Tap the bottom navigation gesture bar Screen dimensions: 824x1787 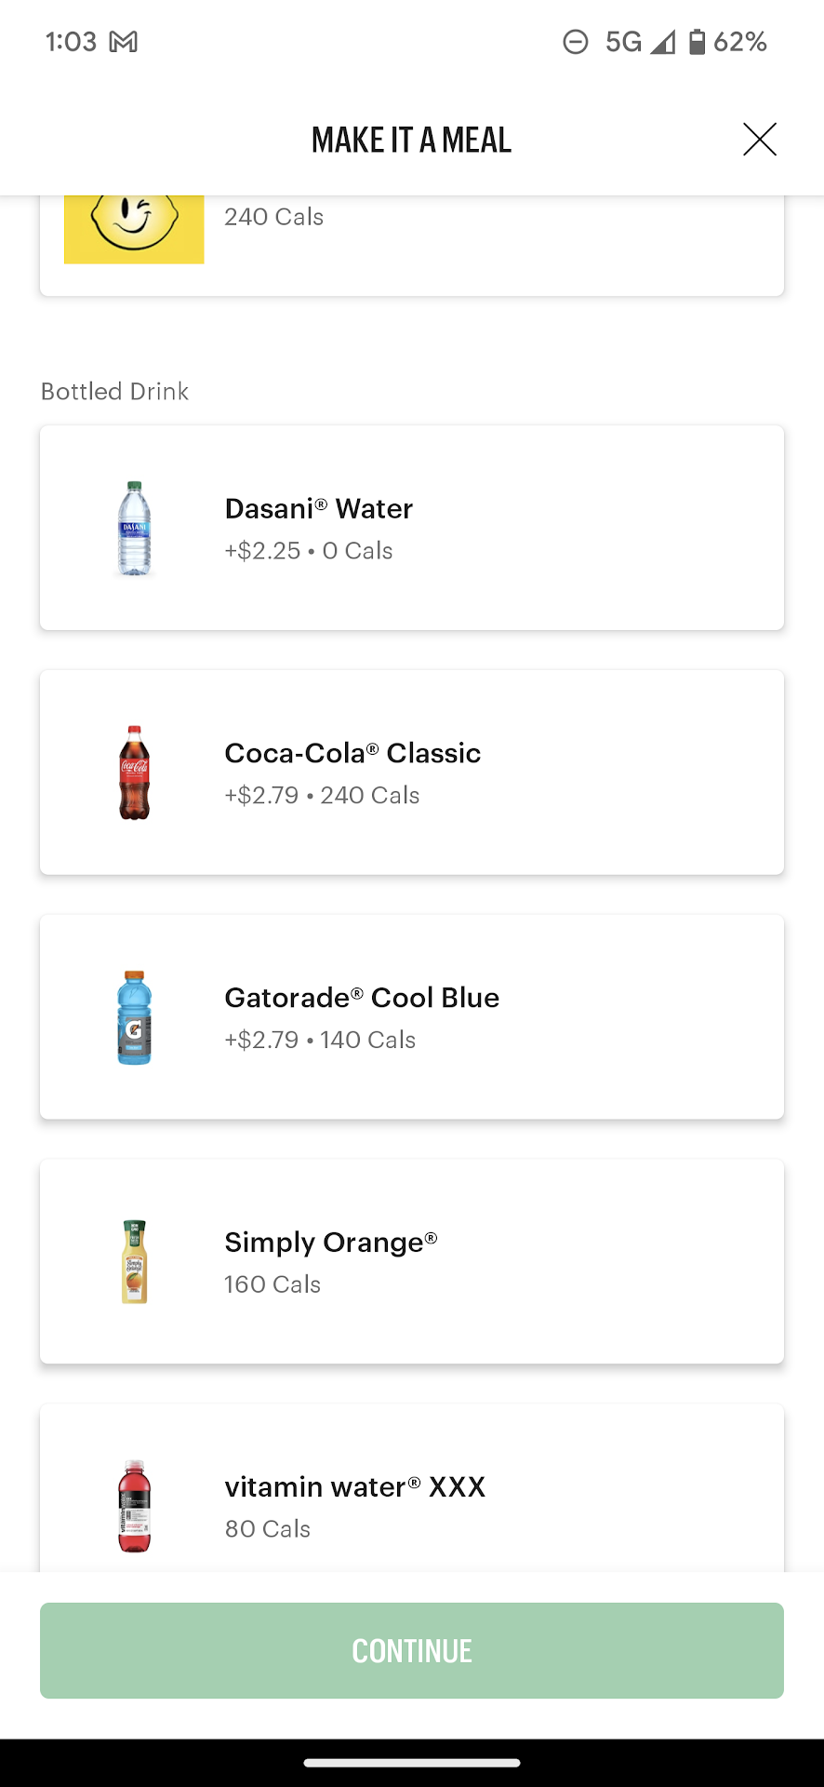coord(412,1762)
